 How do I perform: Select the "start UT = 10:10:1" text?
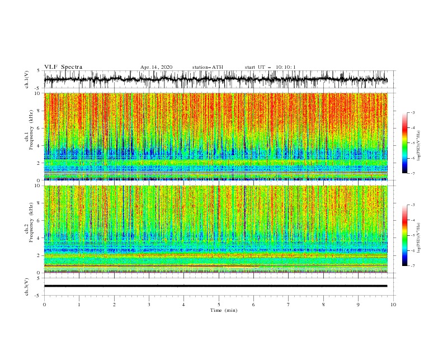pos(270,67)
